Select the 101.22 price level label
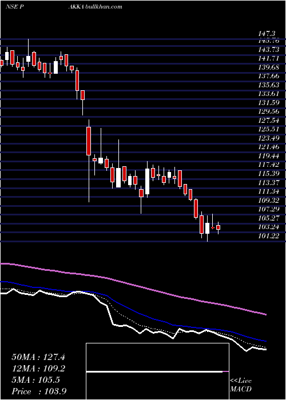The image size is (286, 400). 268,235
